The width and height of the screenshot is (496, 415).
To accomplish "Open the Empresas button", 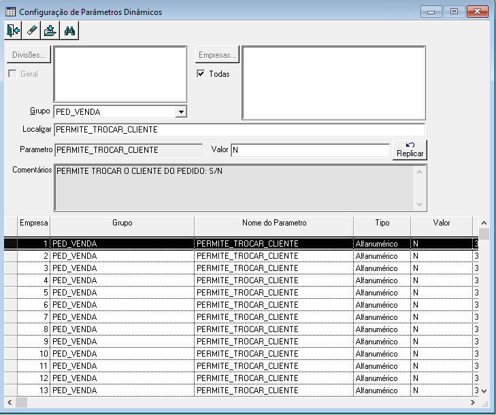I will coord(217,54).
